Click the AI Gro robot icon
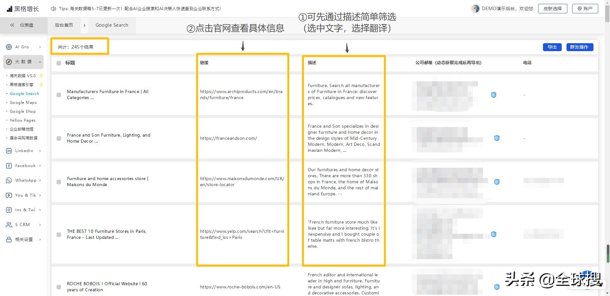The height and width of the screenshot is (296, 610). [x=9, y=47]
